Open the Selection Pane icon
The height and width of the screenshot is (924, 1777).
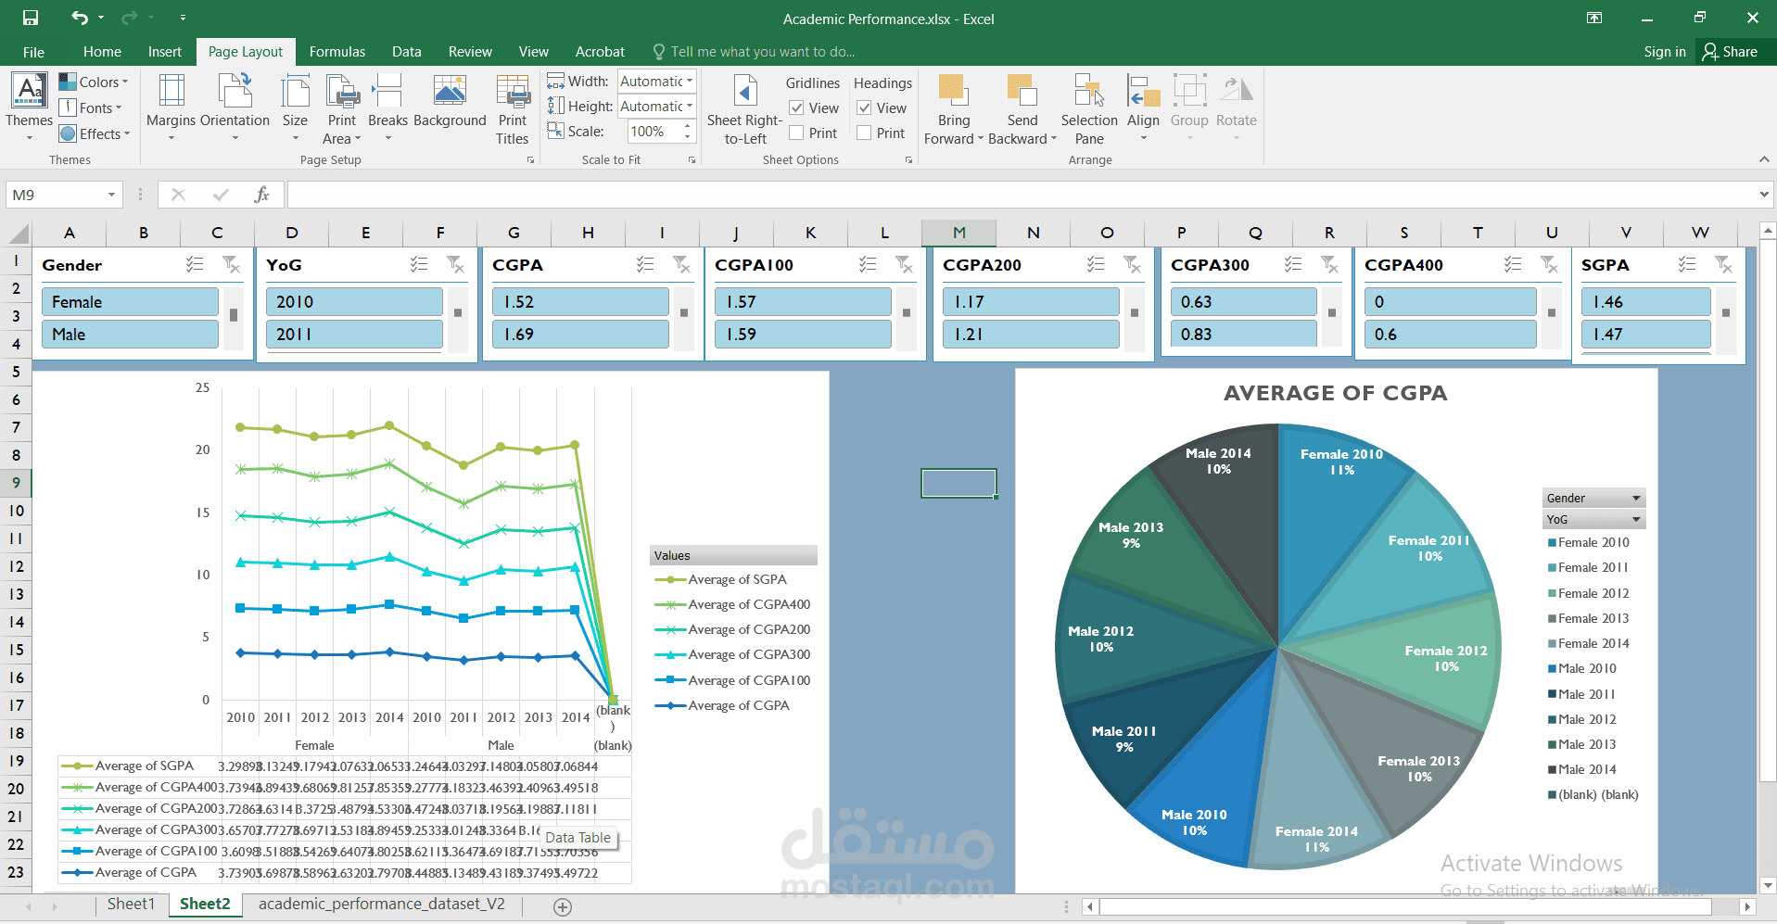1089,91
